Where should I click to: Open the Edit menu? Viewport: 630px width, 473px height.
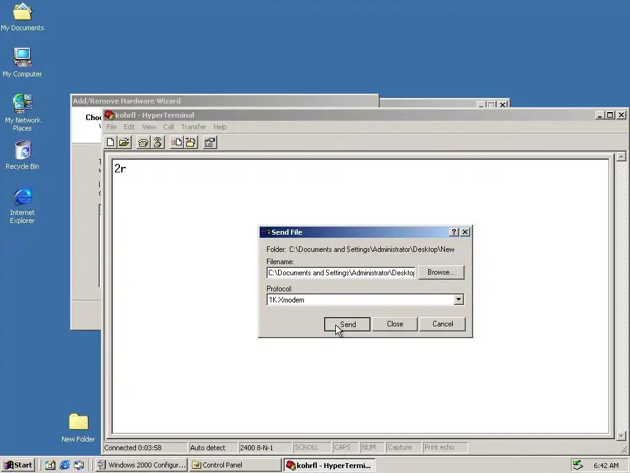tap(129, 127)
